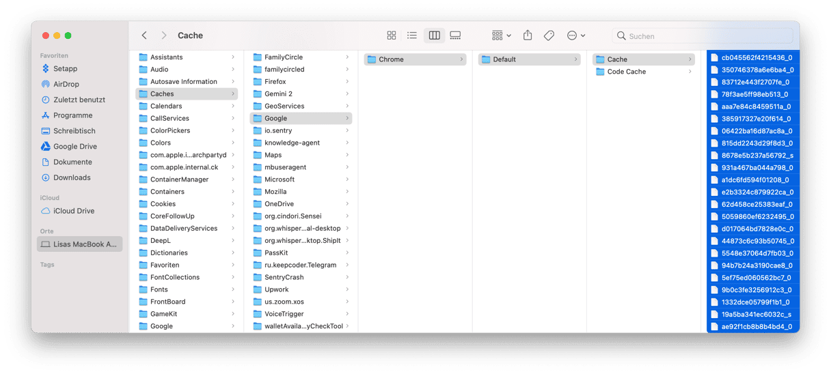Select the Firefox folder
The width and height of the screenshot is (831, 374).
(301, 82)
